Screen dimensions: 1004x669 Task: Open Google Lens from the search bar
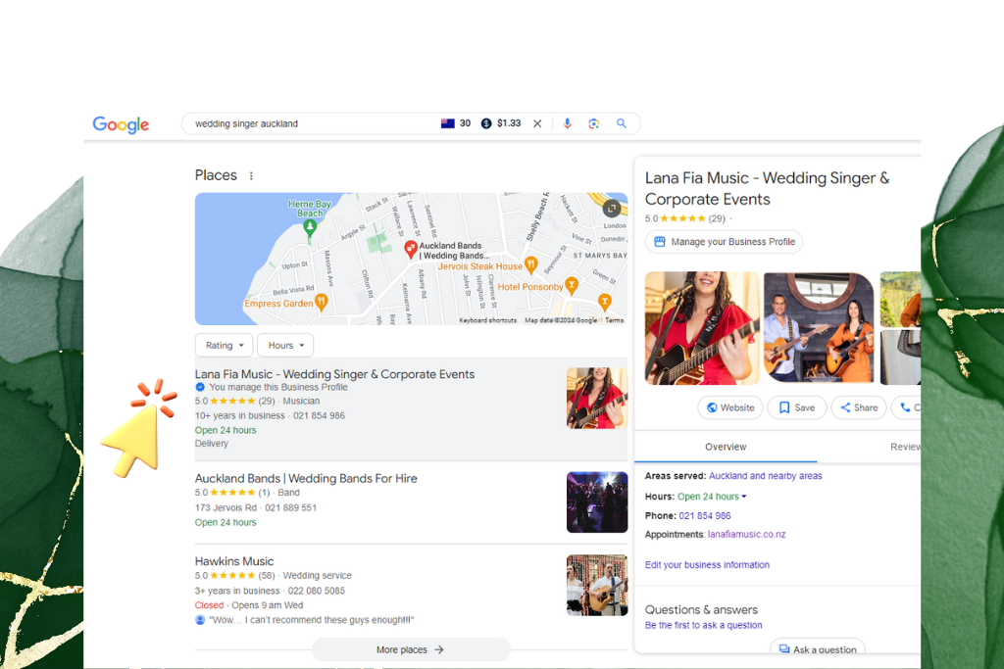594,123
